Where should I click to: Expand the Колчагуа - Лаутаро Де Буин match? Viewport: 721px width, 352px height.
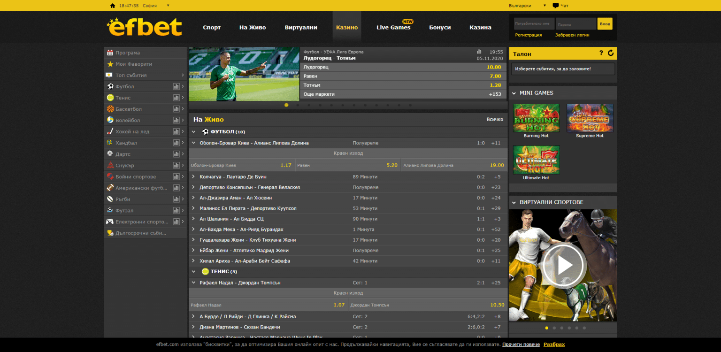[x=194, y=176]
